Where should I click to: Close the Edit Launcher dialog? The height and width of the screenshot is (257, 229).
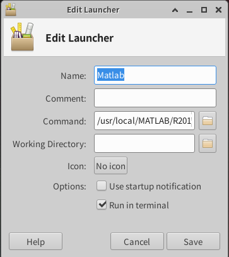click(218, 10)
